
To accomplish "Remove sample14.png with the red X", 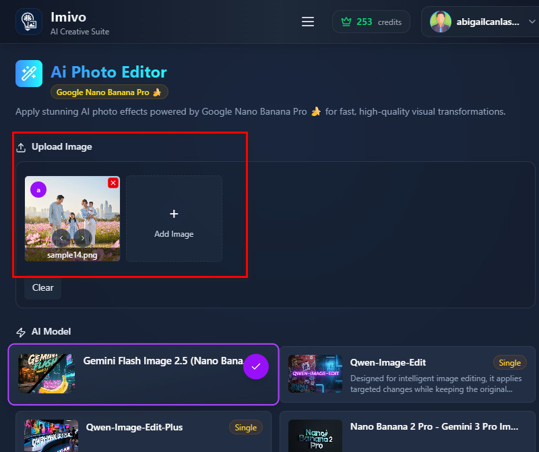I will pos(113,183).
